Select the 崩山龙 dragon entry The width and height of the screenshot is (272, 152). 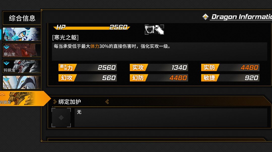[x=22, y=50]
